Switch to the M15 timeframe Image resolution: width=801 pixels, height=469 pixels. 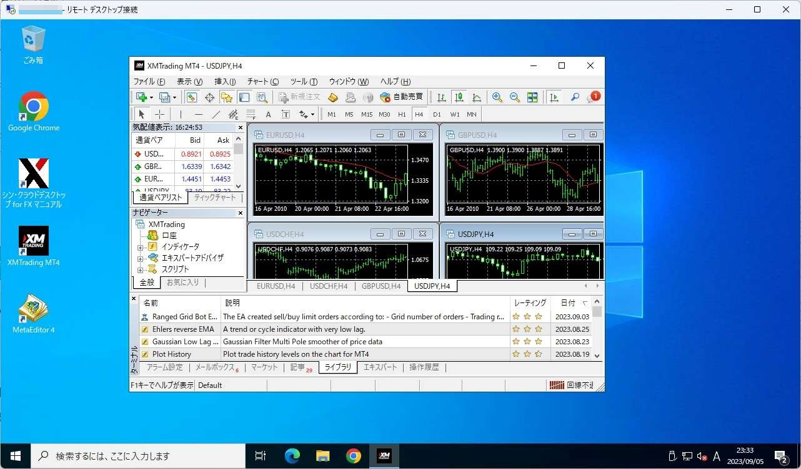367,114
